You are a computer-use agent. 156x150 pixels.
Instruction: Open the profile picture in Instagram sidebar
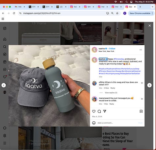[5, 92]
